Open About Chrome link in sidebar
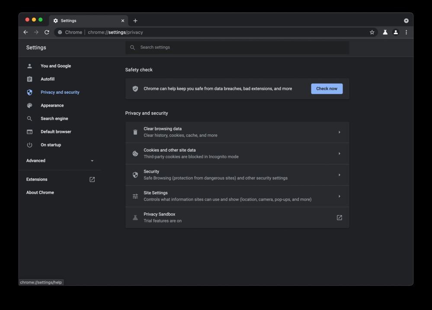 point(40,193)
